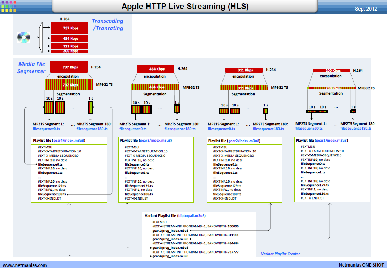Click filesequence180.ts link above the gear2 playlist
Screen dimensions: 387x268
tap(268, 129)
